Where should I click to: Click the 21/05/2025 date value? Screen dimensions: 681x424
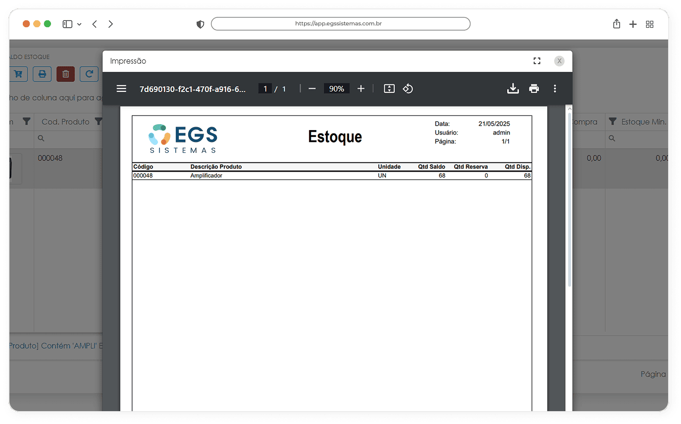click(494, 124)
